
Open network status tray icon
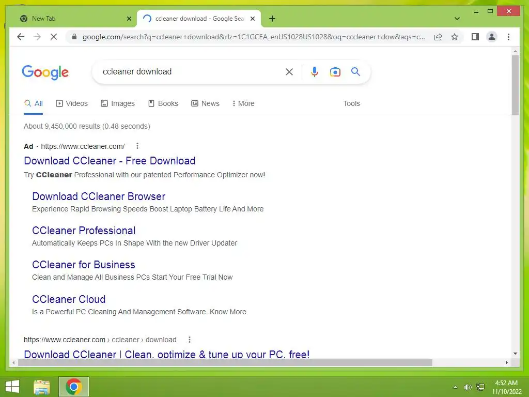point(480,387)
